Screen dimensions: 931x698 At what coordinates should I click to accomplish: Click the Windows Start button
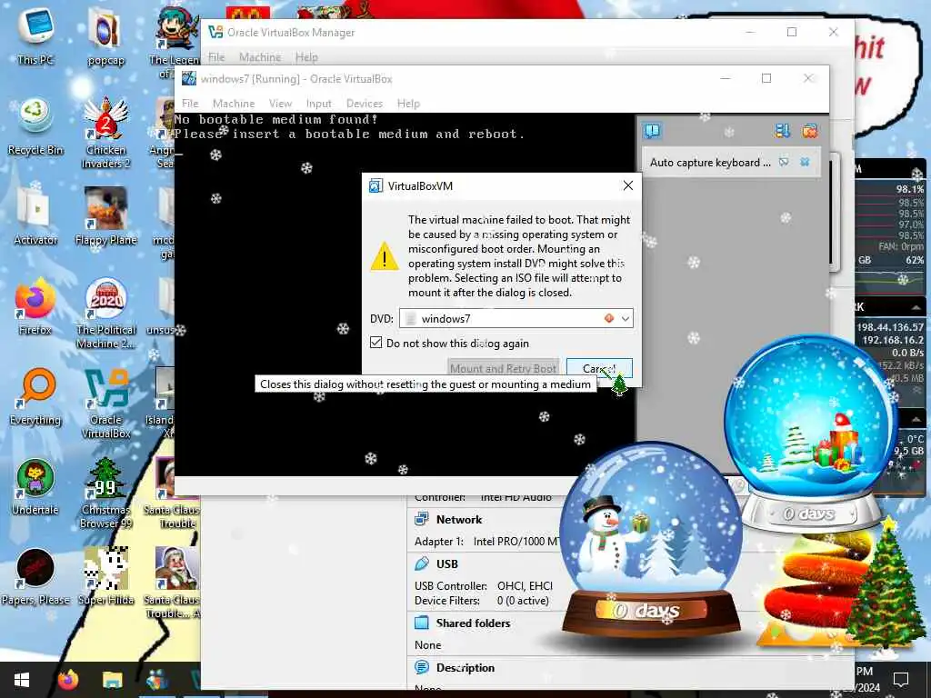22,680
